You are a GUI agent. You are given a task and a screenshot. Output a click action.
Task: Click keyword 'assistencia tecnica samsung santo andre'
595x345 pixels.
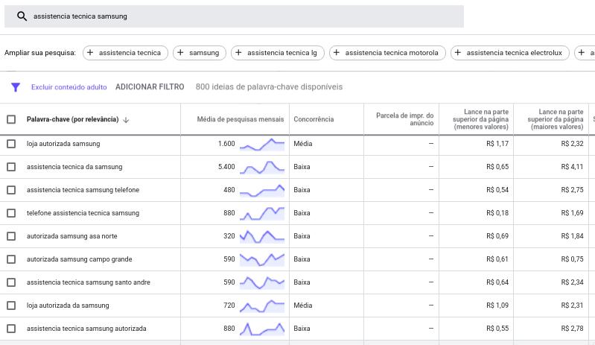pyautogui.click(x=89, y=282)
